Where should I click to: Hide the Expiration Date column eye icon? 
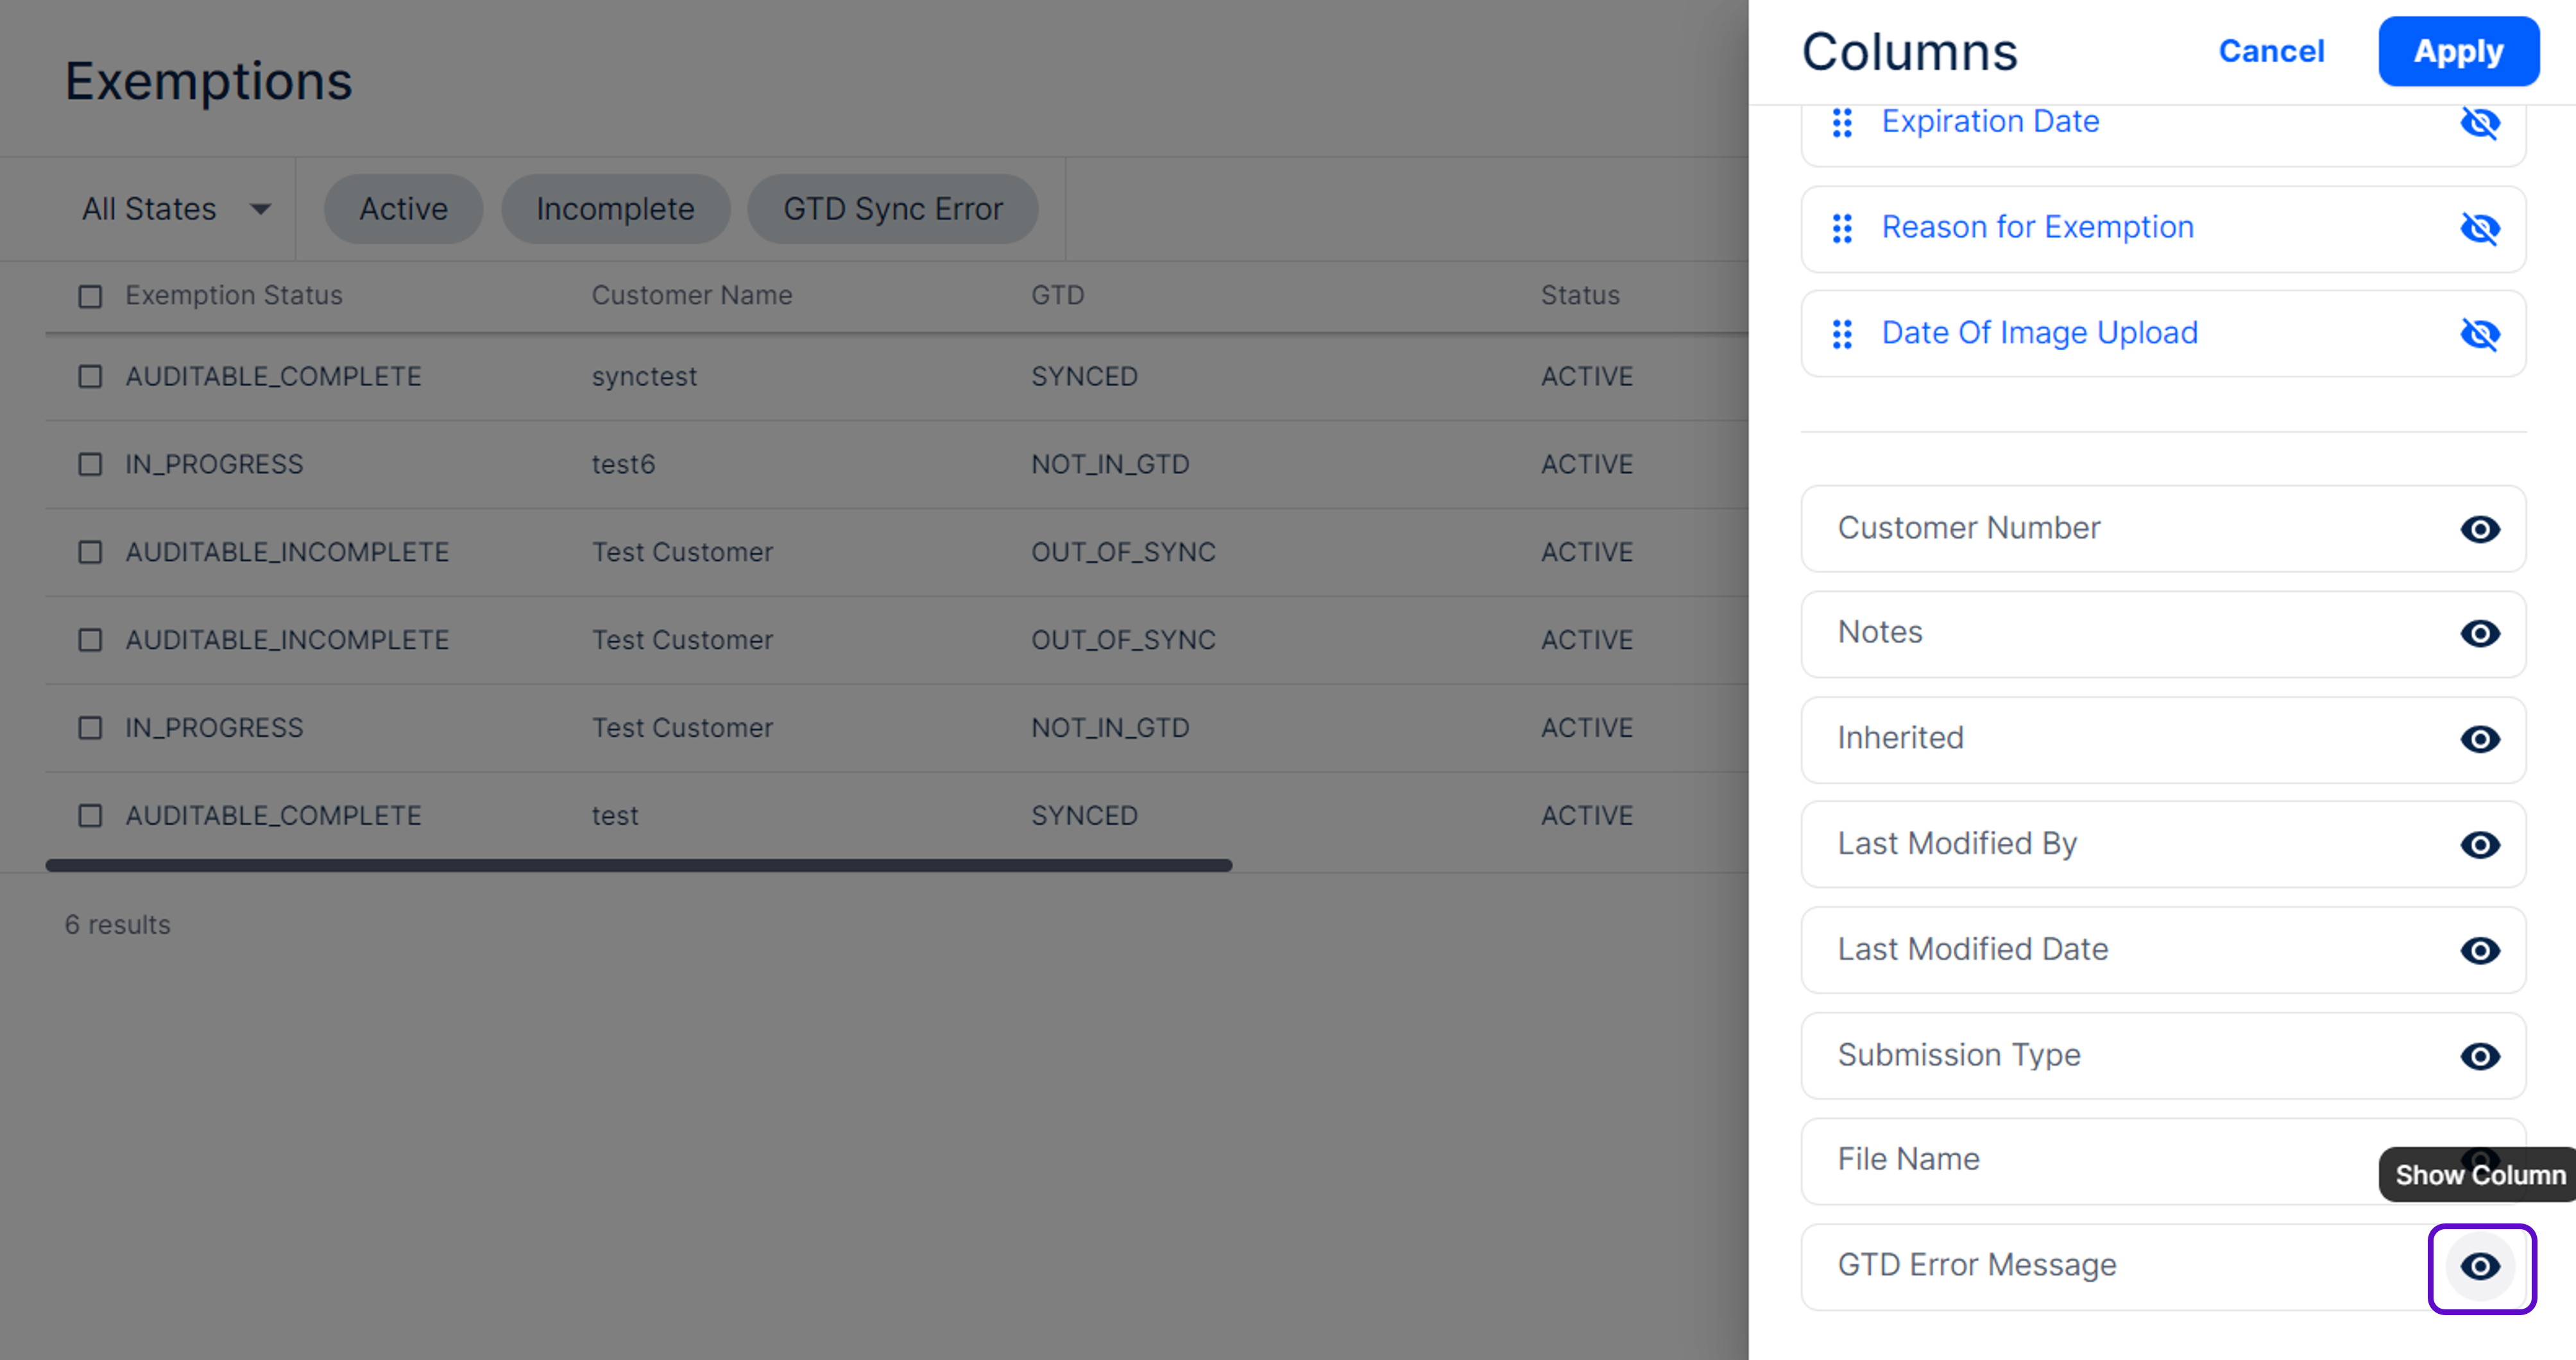pos(2479,123)
